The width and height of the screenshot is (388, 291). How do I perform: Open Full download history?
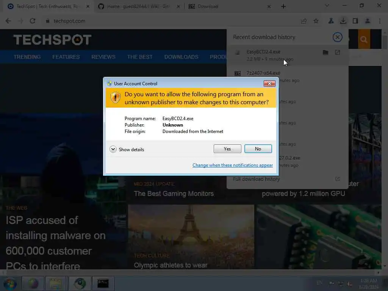tap(257, 179)
